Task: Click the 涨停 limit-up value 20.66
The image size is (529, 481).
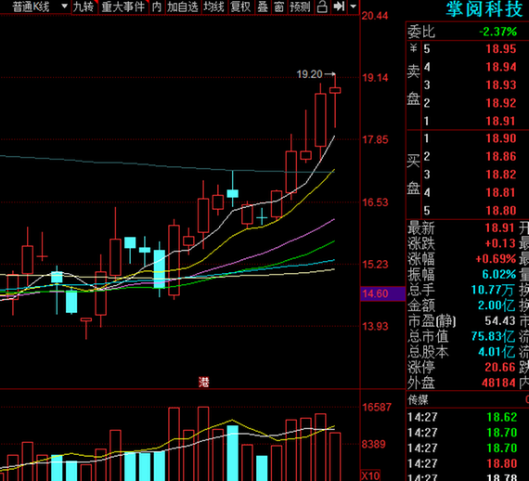Action: coord(500,367)
